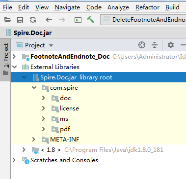Image resolution: width=186 pixels, height=179 pixels.
Task: Click the Open folder toolbar icon
Action: coord(7,20)
